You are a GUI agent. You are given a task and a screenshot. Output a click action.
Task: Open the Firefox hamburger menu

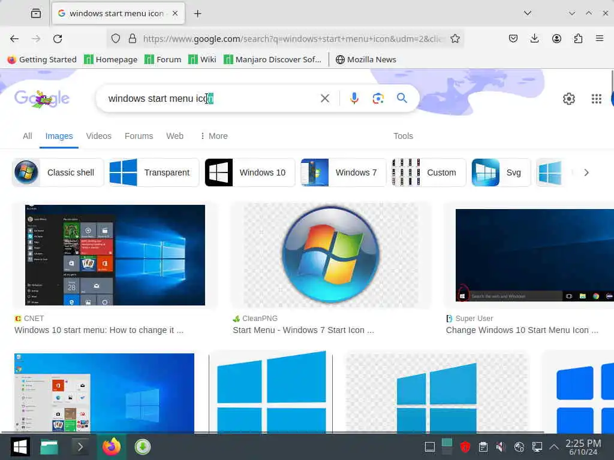coord(599,38)
